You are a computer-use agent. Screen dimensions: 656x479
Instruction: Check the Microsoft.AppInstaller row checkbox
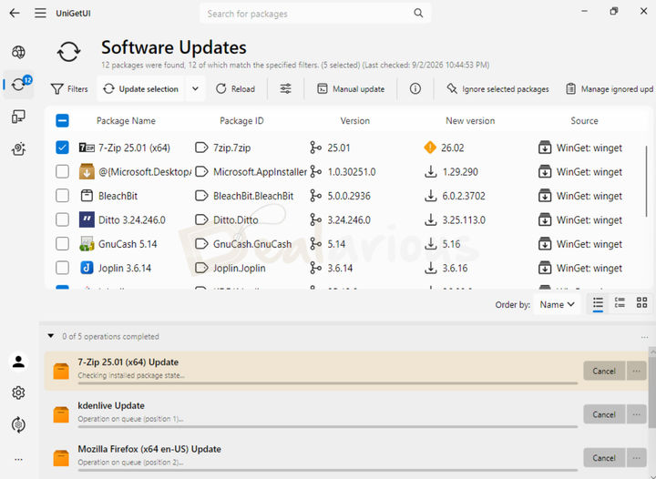tap(62, 171)
